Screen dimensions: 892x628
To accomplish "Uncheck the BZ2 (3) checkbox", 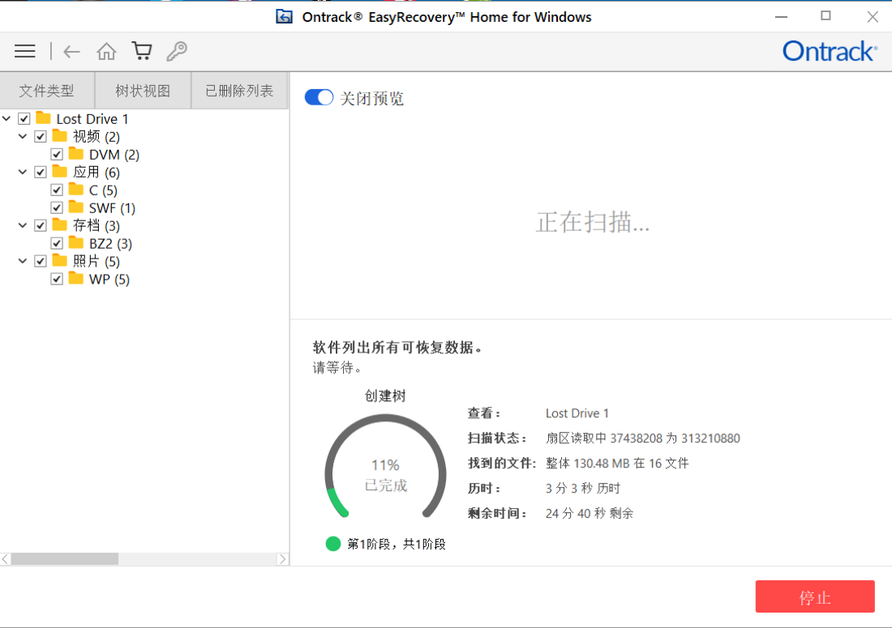I will point(56,243).
